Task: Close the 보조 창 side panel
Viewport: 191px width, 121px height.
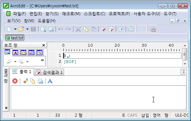Action: coord(43,45)
